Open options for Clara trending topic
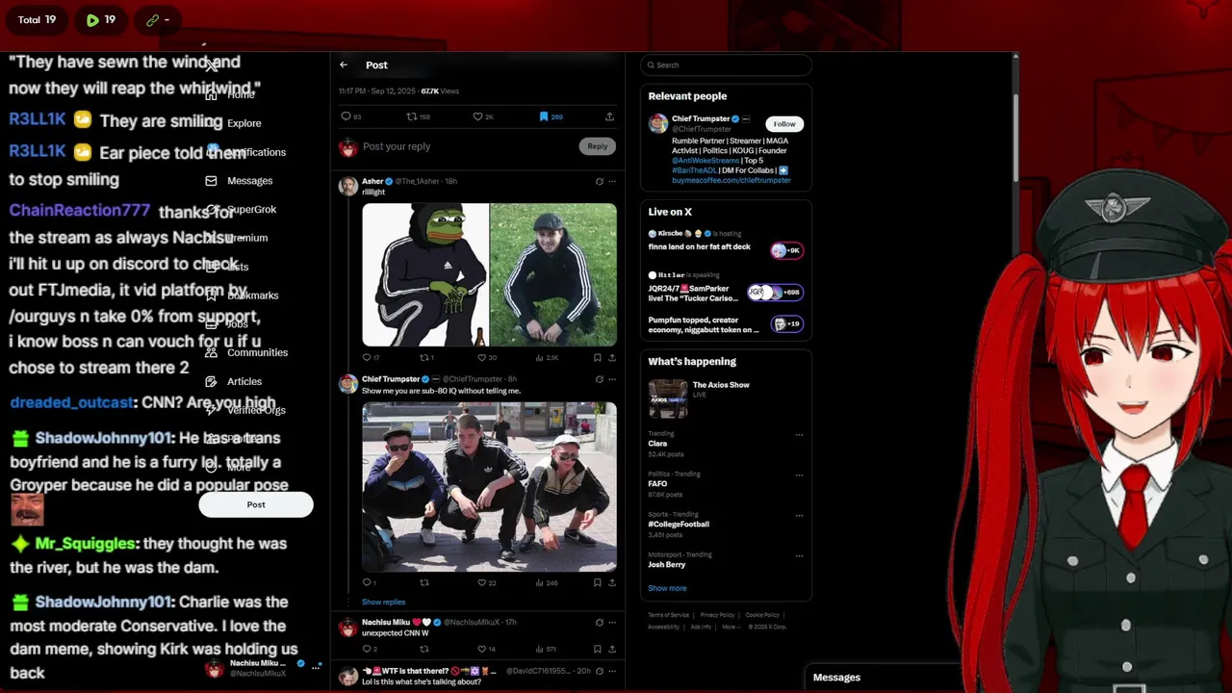Viewport: 1232px width, 693px height. (799, 435)
